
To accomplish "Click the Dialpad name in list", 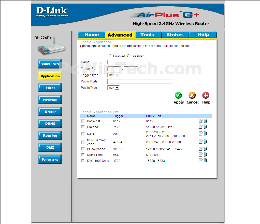I will 92,127.
